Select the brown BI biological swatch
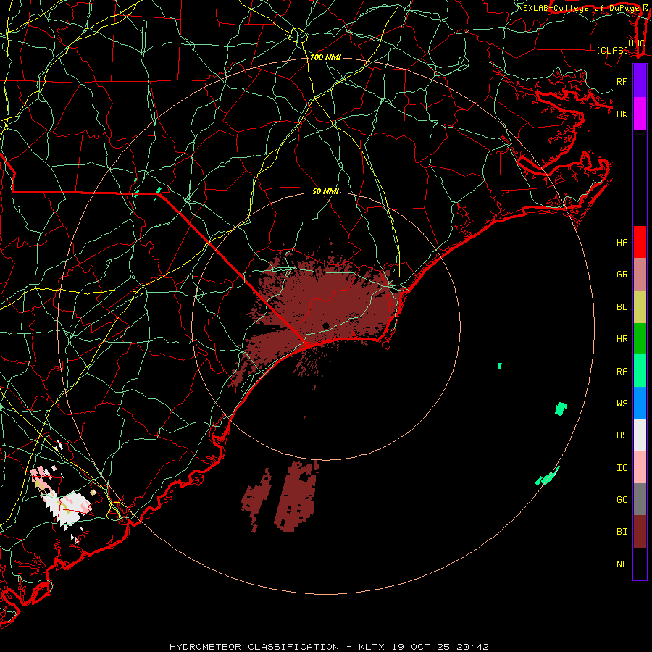The image size is (652, 652). point(640,532)
